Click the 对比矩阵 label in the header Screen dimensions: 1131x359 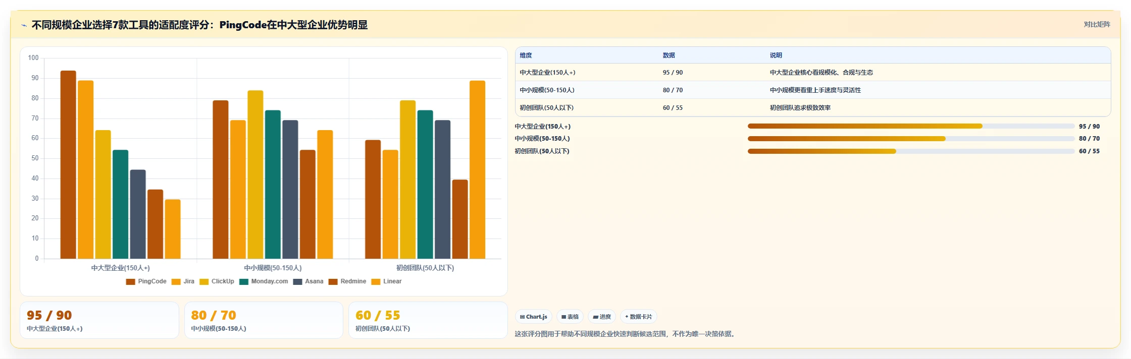point(1097,24)
